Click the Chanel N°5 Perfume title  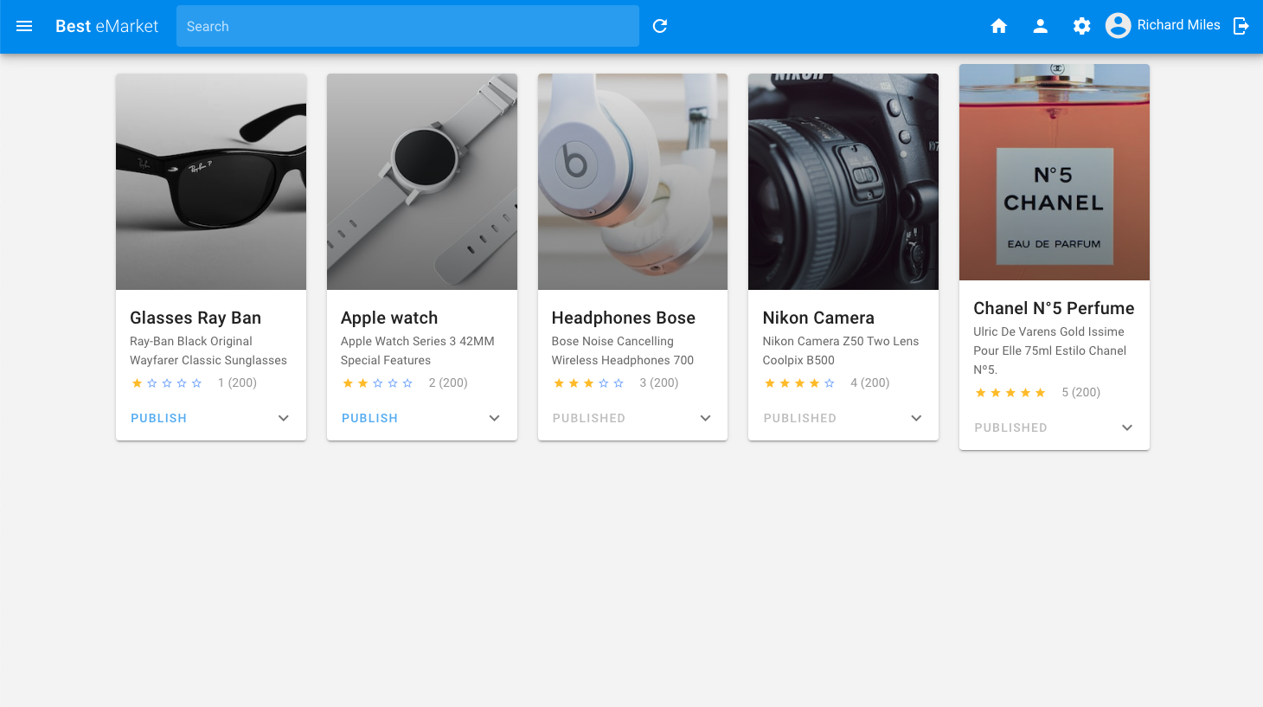[x=1054, y=308]
